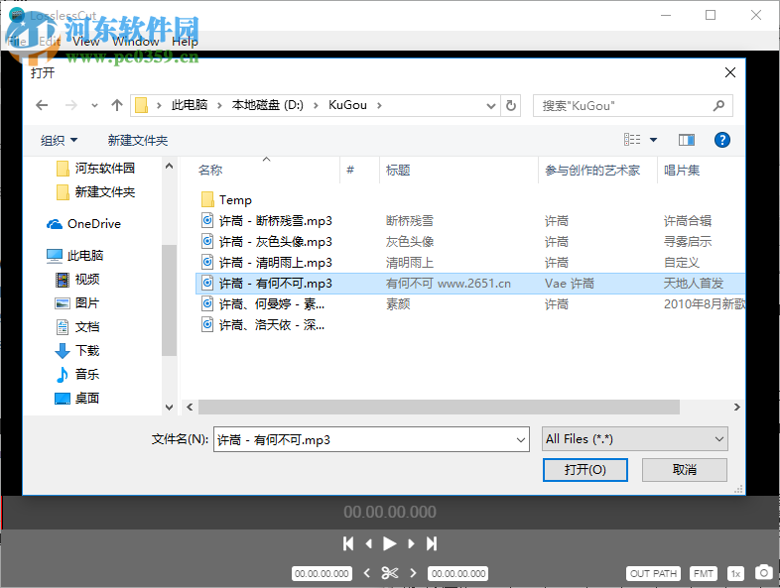Screen dimensions: 780x588
Task: Select 此电脑 in the navigation pane
Action: pyautogui.click(x=74, y=256)
